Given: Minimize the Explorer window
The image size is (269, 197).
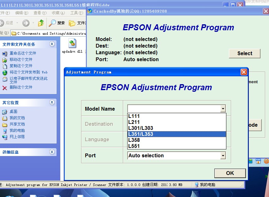Looking at the screenshot, I should tap(226, 5).
